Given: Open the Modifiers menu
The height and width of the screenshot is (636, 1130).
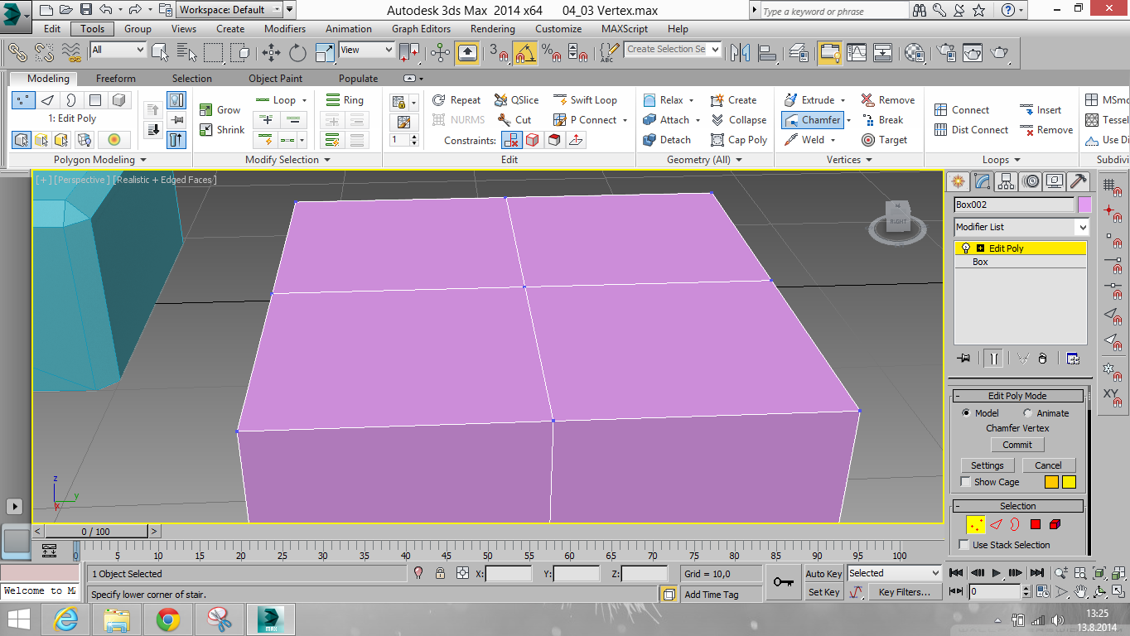Looking at the screenshot, I should [x=284, y=28].
